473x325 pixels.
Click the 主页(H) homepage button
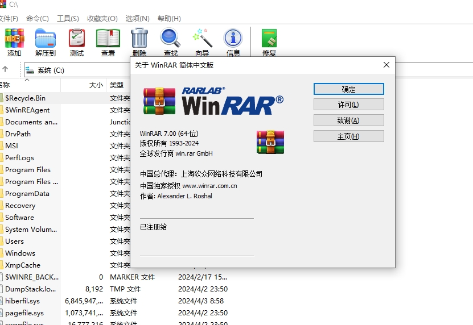pos(349,136)
